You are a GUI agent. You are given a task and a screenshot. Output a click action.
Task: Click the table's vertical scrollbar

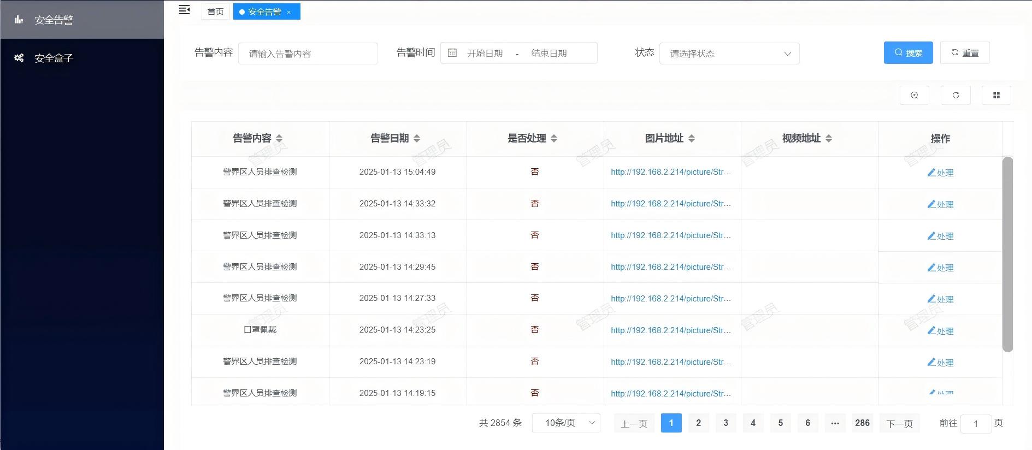click(1007, 254)
